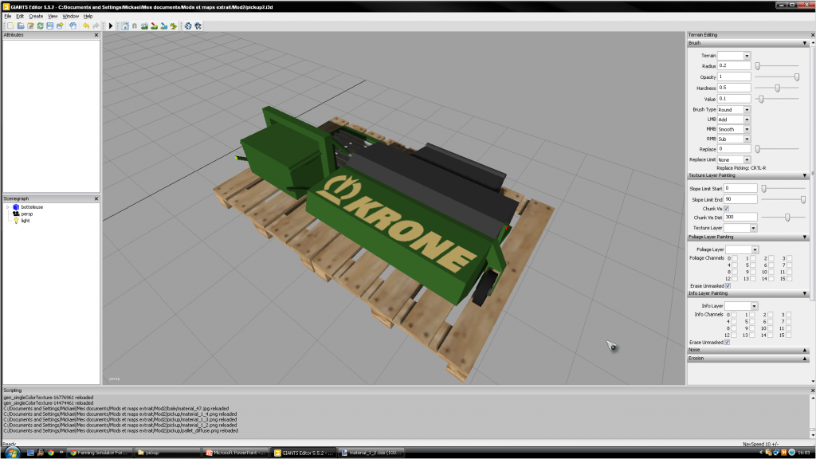The height and width of the screenshot is (459, 816).
Task: Redo the last undone action
Action: tap(96, 26)
